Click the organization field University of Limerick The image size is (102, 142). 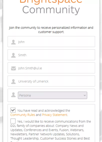click(x=51, y=81)
